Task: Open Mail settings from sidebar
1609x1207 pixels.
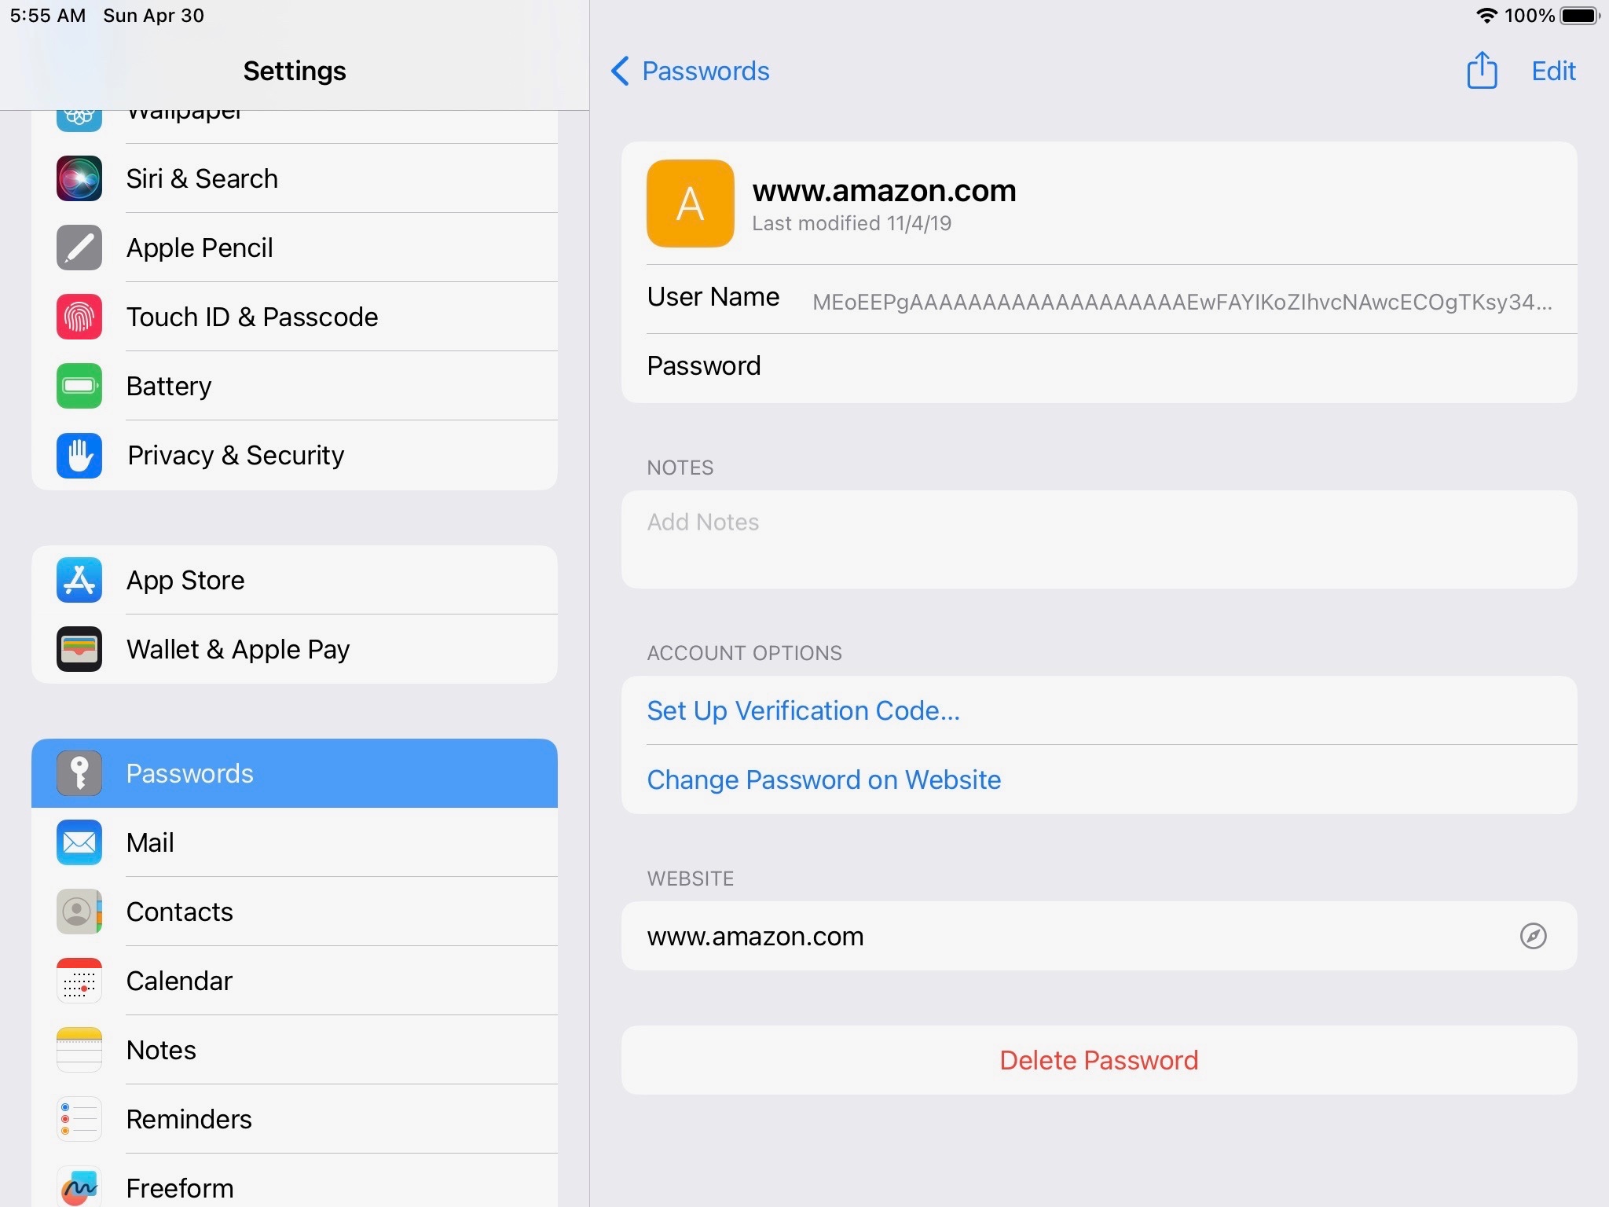Action: pos(149,842)
